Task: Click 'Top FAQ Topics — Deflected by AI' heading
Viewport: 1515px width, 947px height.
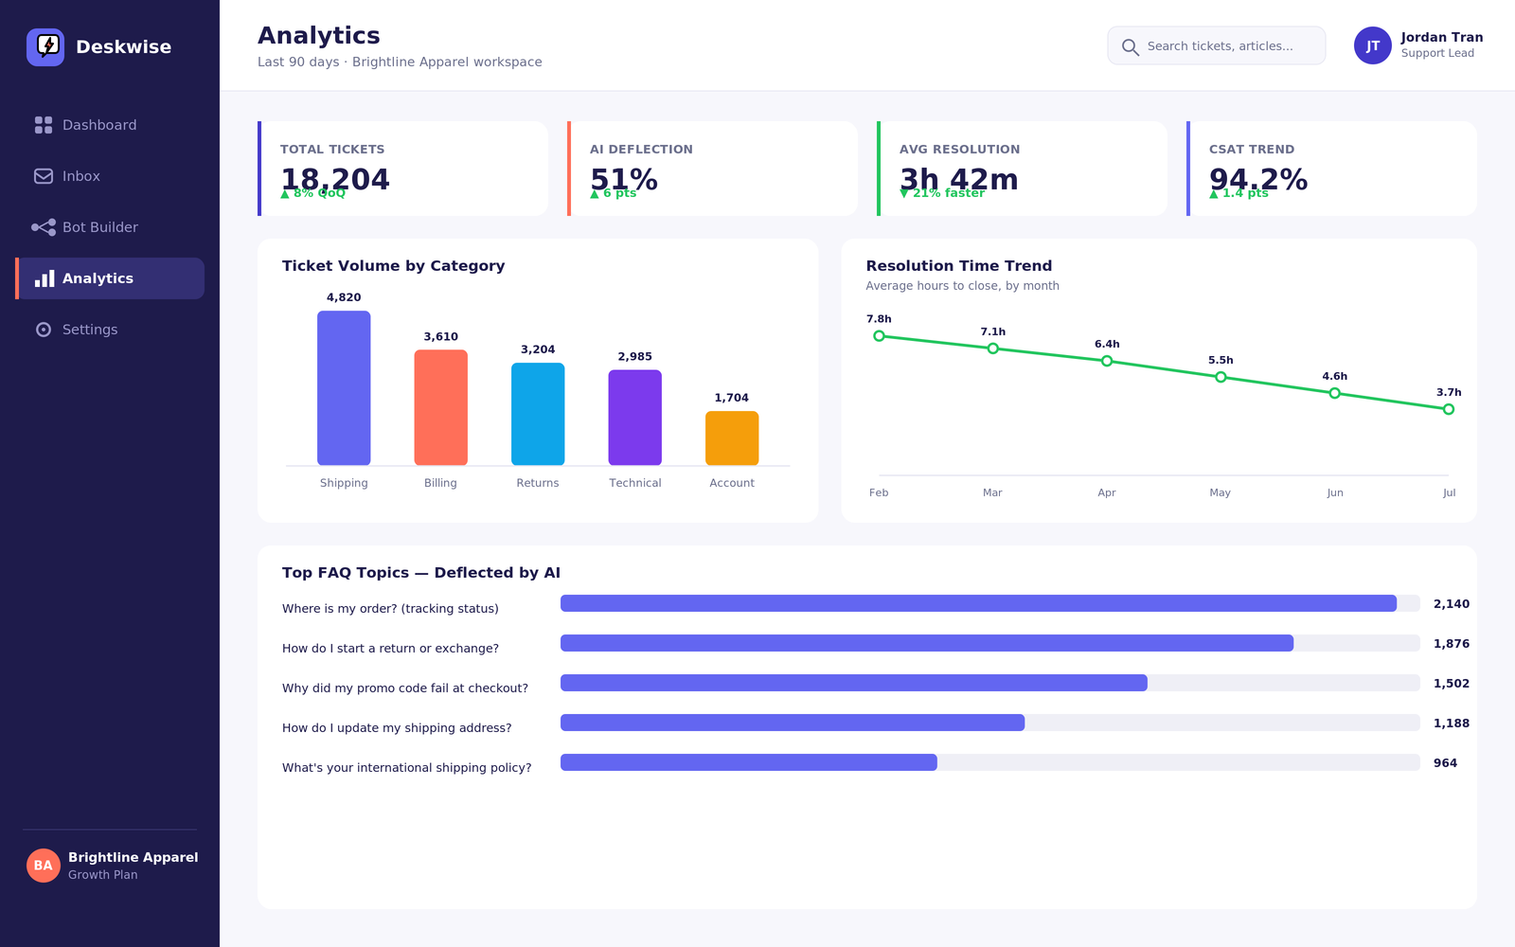Action: pos(421,573)
